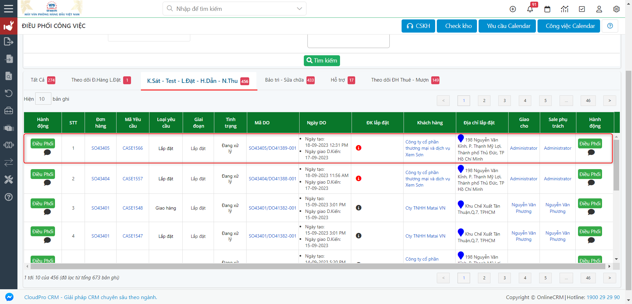Expand the search box dropdown arrow

299,9
